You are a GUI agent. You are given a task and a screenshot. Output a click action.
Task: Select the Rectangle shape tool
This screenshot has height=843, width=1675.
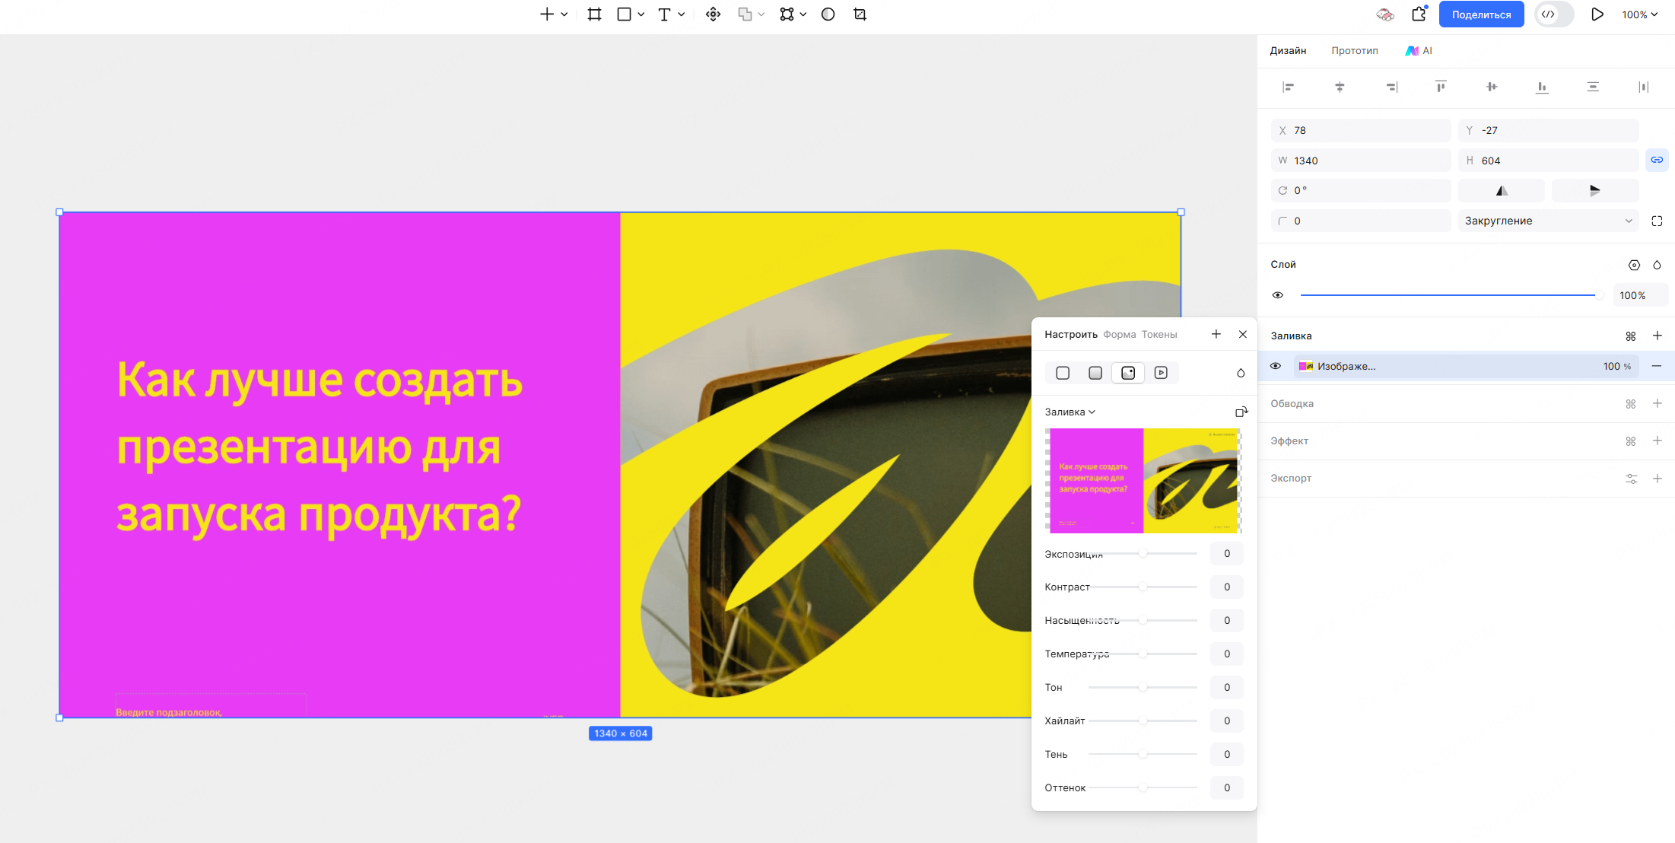click(x=623, y=14)
